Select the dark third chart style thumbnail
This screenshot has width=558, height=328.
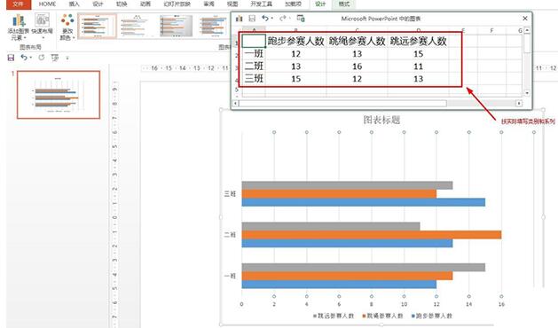(x=177, y=26)
